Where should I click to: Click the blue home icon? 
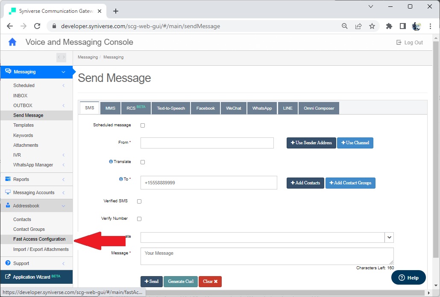pos(12,42)
